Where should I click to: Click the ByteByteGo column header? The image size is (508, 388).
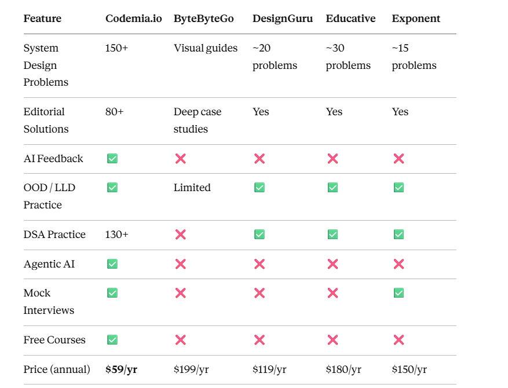click(x=203, y=19)
